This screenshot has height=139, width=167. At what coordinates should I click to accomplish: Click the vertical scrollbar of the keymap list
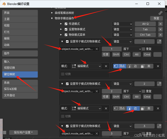tap(164, 63)
